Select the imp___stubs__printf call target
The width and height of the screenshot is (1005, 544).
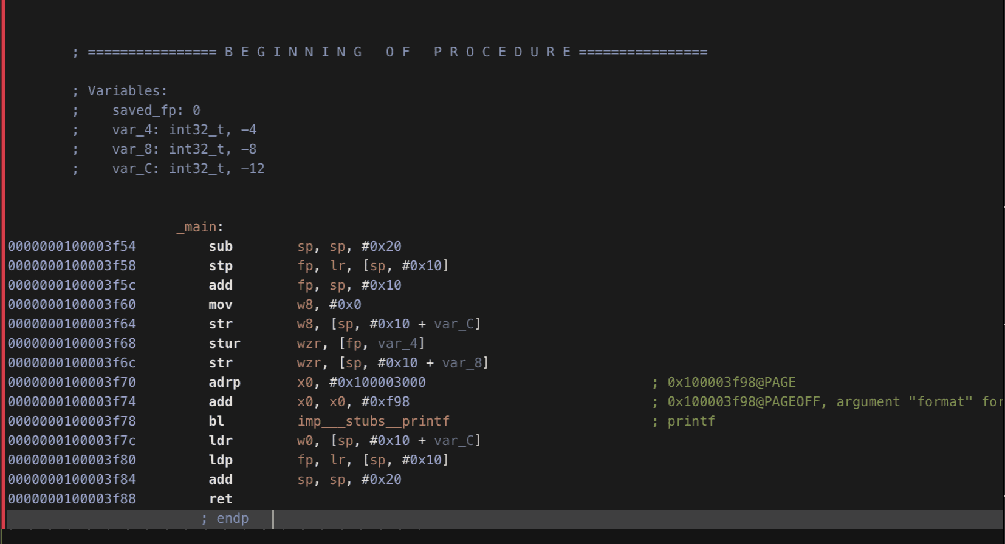click(x=373, y=421)
